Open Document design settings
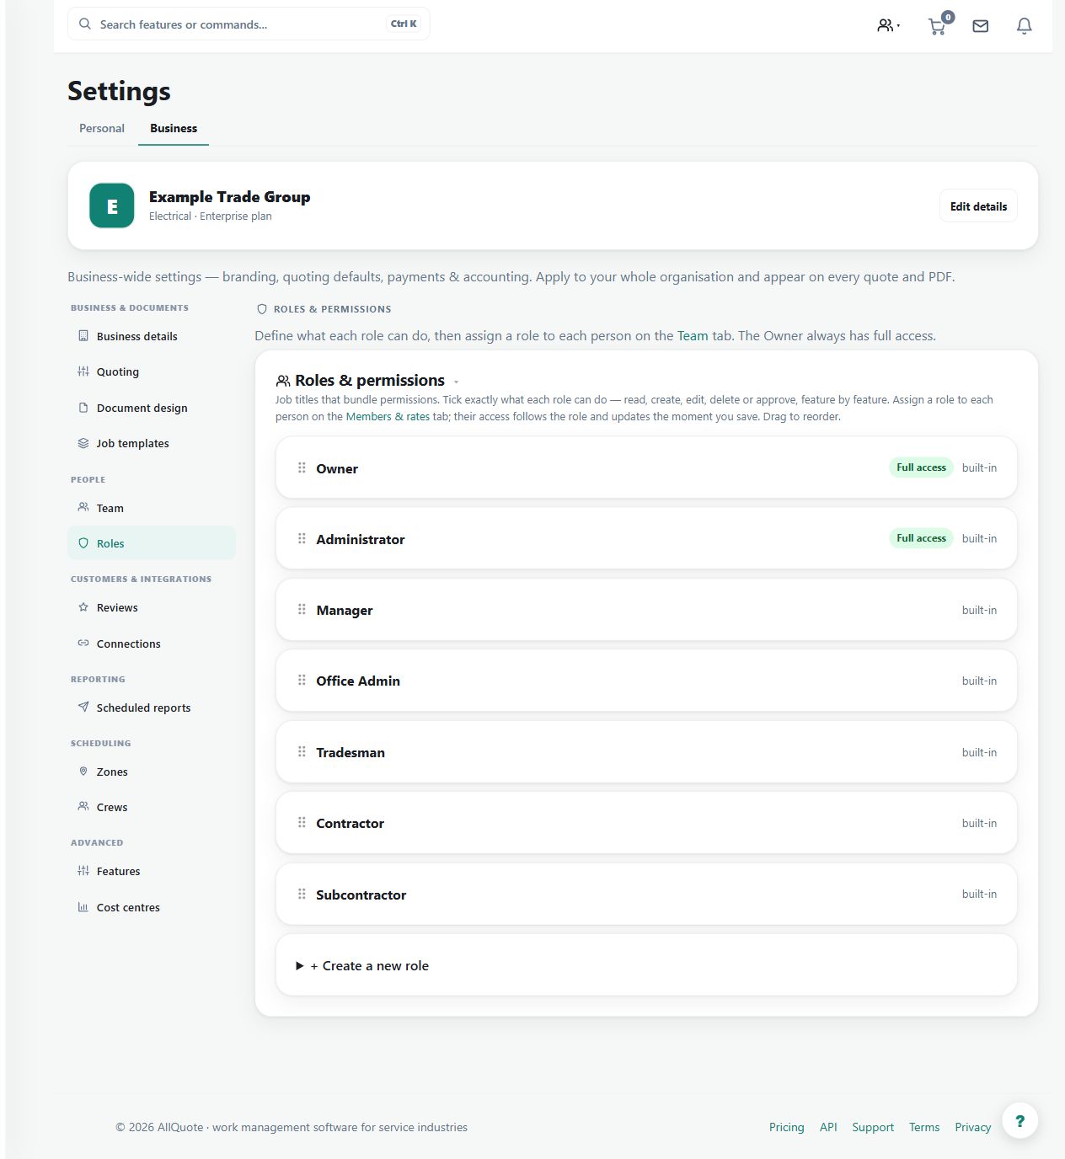1065x1159 pixels. coord(152,408)
